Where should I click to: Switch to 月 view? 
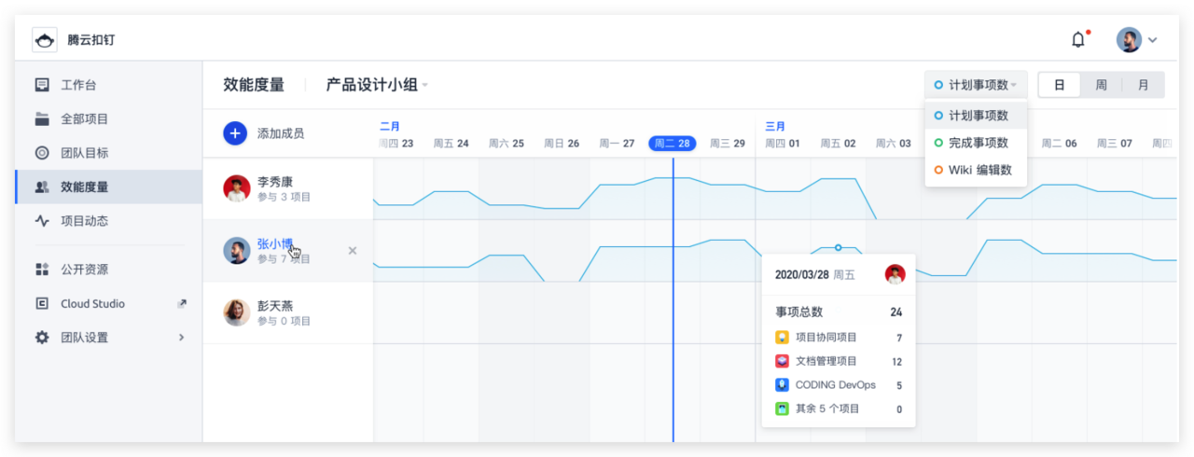[1144, 85]
